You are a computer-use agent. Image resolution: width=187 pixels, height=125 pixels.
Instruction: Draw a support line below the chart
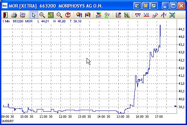coord(146,15)
